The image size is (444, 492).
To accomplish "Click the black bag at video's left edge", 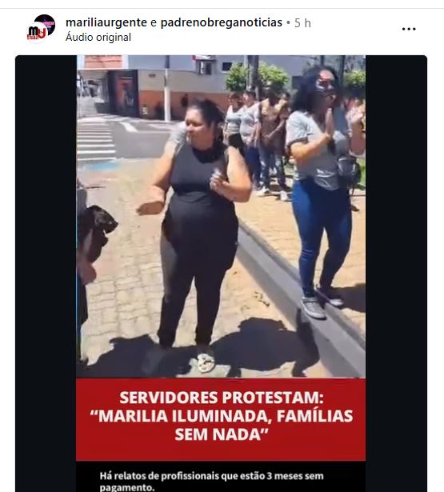I will pyautogui.click(x=98, y=230).
